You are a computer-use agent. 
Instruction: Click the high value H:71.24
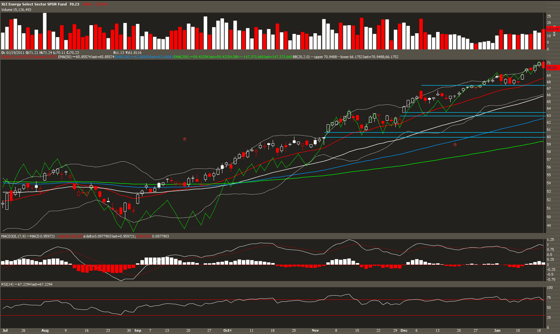click(46, 53)
